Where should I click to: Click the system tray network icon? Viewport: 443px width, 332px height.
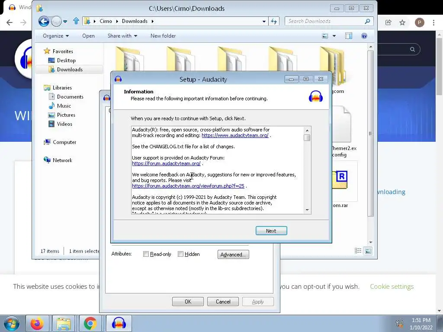click(399, 324)
